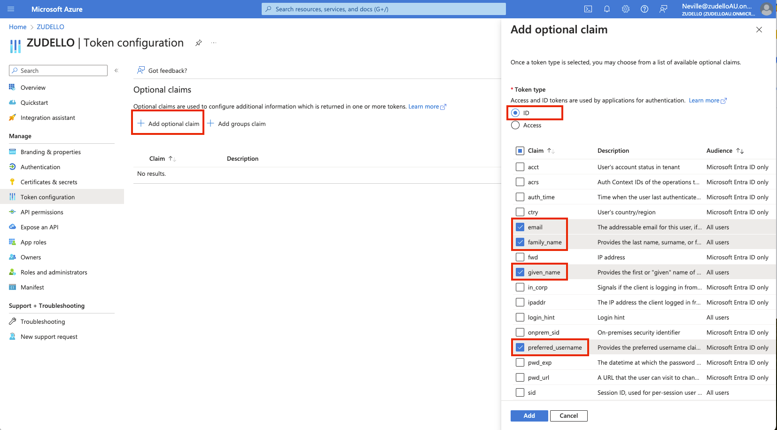Select the Access token type radio
Image resolution: width=777 pixels, height=430 pixels.
pos(515,125)
